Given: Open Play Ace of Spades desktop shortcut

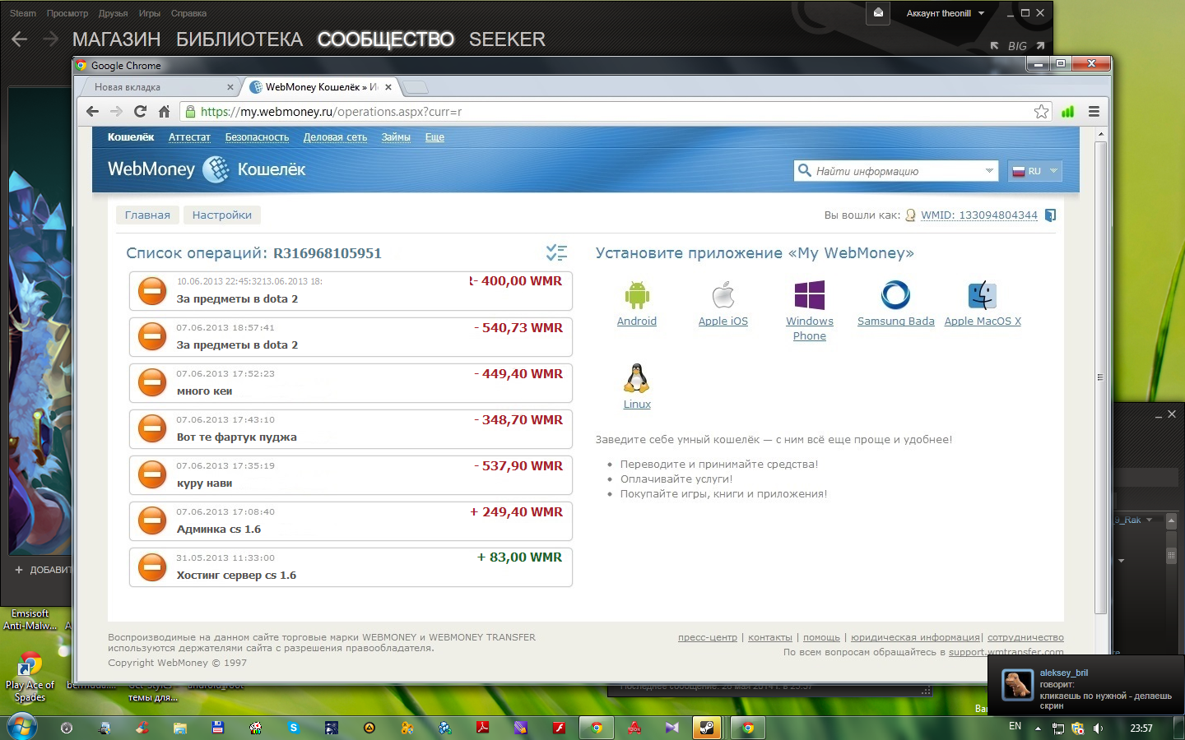Looking at the screenshot, I should [30, 676].
